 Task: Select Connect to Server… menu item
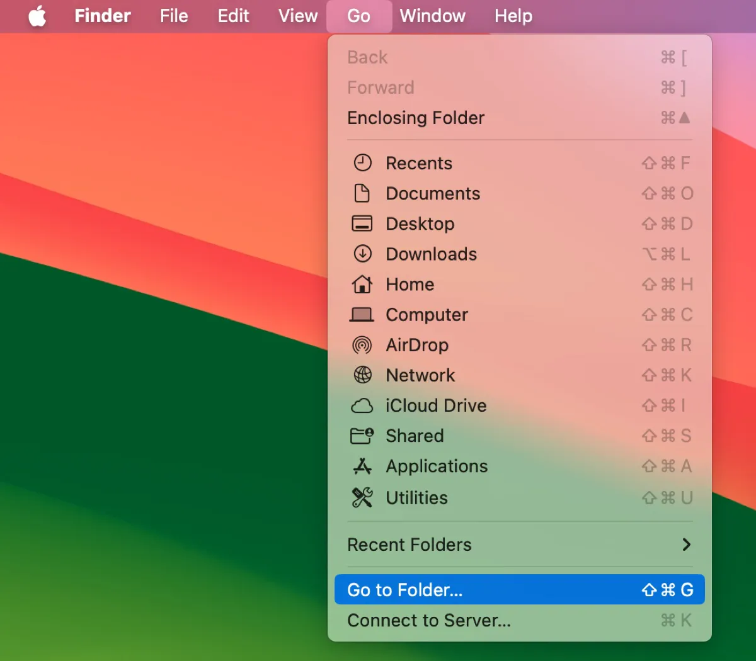520,620
